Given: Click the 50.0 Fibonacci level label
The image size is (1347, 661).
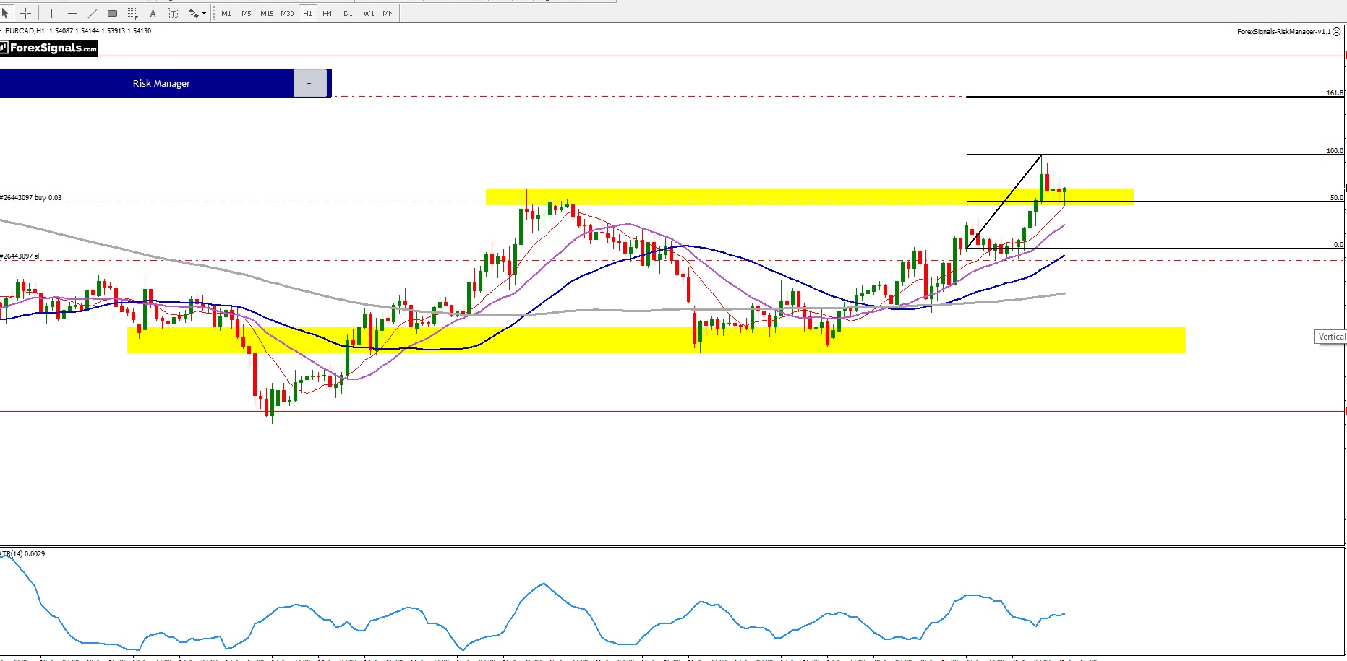Looking at the screenshot, I should click(x=1337, y=198).
